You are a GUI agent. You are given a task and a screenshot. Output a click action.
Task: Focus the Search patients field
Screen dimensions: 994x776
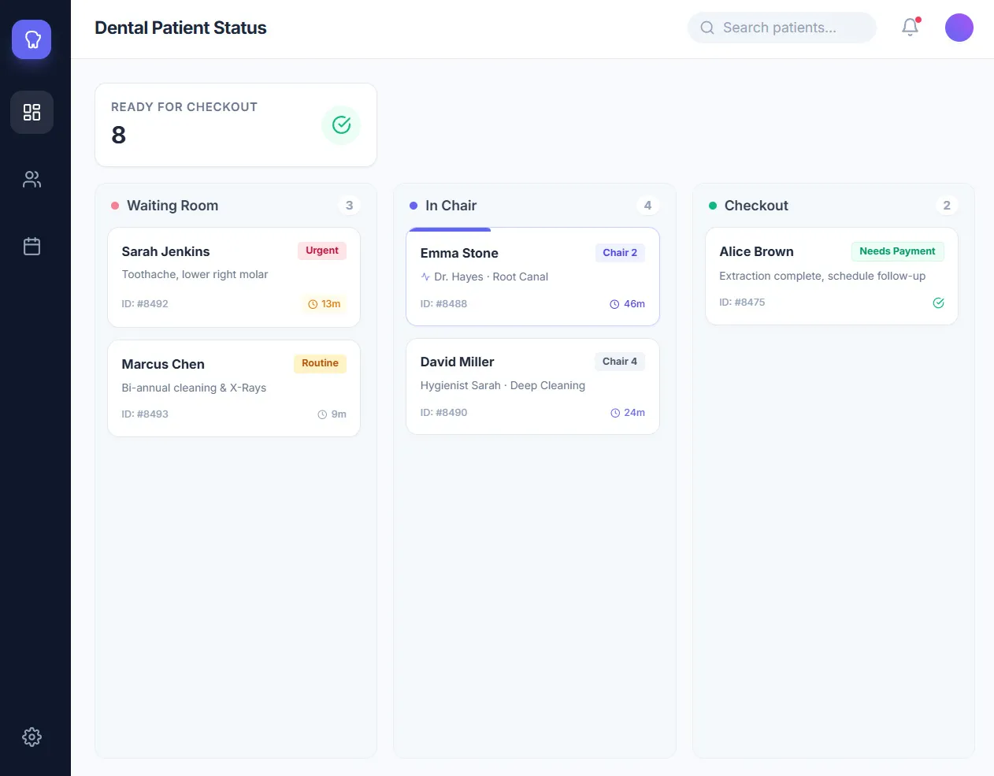(x=782, y=28)
